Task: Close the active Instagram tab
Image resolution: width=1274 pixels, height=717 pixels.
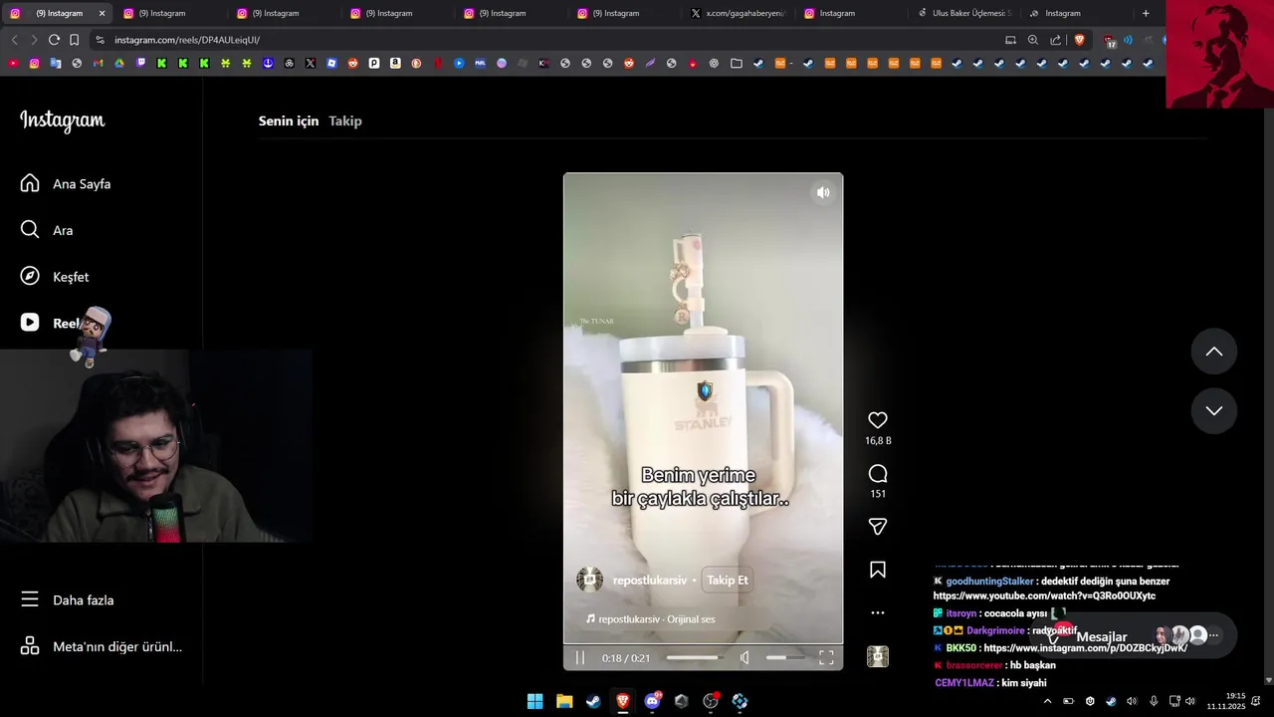Action: coord(102,13)
